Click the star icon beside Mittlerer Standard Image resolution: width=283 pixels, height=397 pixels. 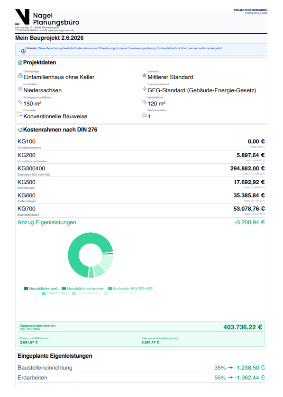pos(144,75)
